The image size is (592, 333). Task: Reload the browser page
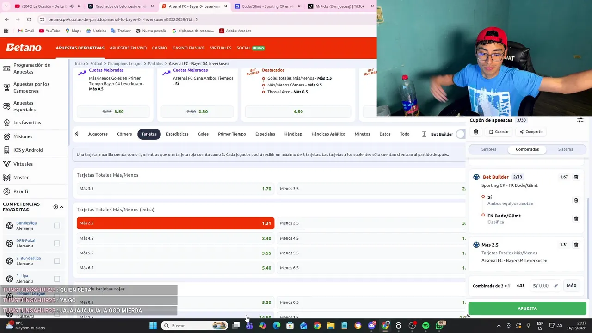(29, 19)
